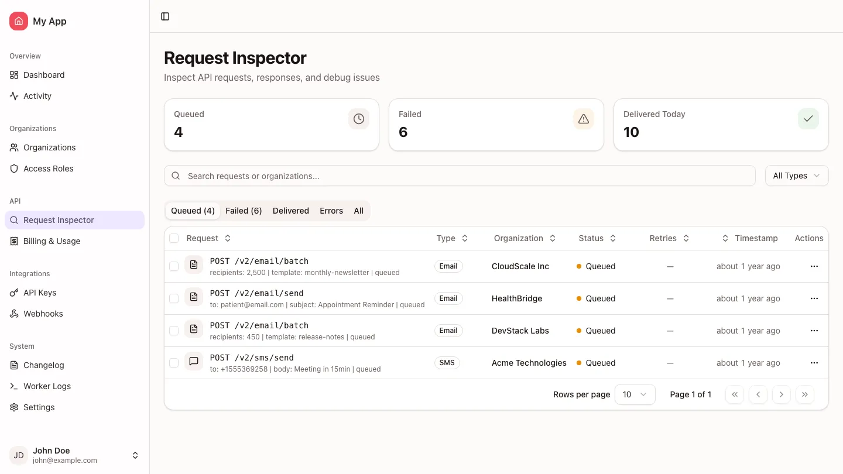Go to Request Inspector in the sidebar
Screen dimensions: 843x474
tap(59, 220)
